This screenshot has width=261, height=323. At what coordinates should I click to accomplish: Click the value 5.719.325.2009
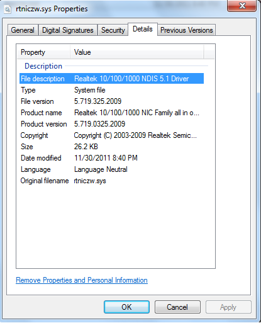(97, 101)
